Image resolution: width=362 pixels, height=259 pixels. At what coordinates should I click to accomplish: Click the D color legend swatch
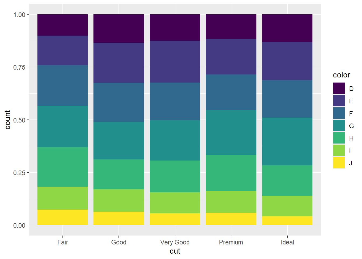339,88
